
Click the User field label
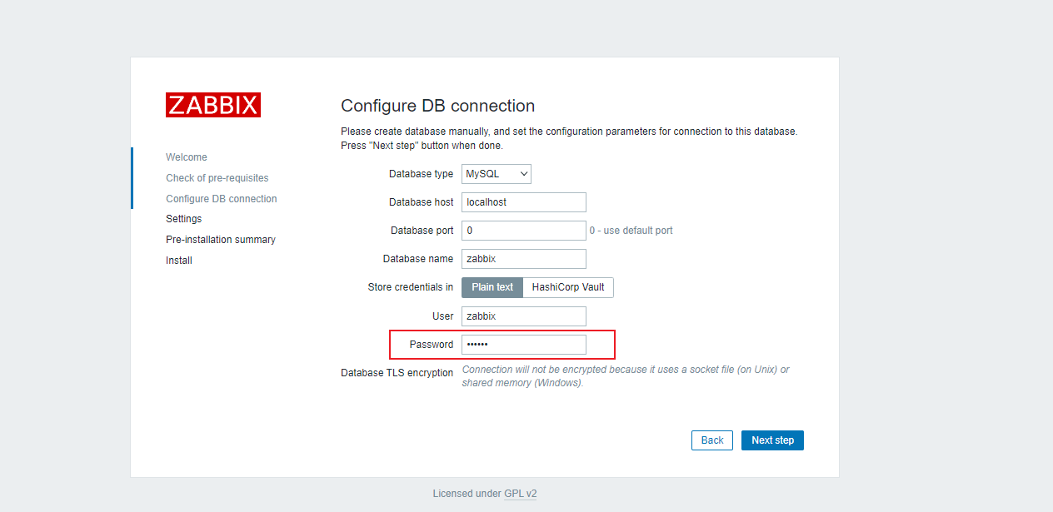tap(443, 316)
